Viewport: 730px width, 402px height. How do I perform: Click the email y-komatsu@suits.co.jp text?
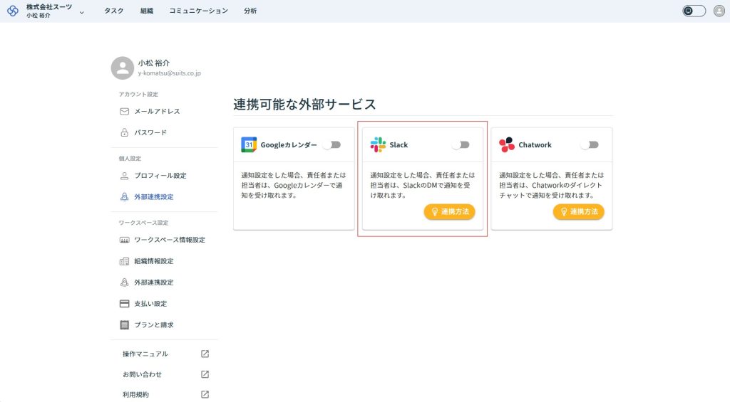tap(170, 73)
